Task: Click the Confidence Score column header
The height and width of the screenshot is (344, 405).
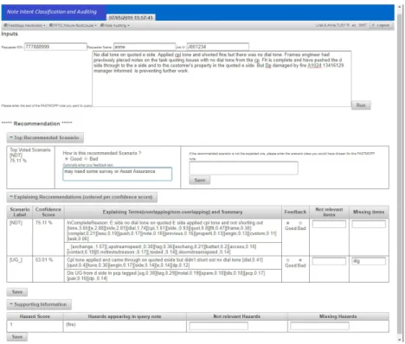Action: [48, 212]
